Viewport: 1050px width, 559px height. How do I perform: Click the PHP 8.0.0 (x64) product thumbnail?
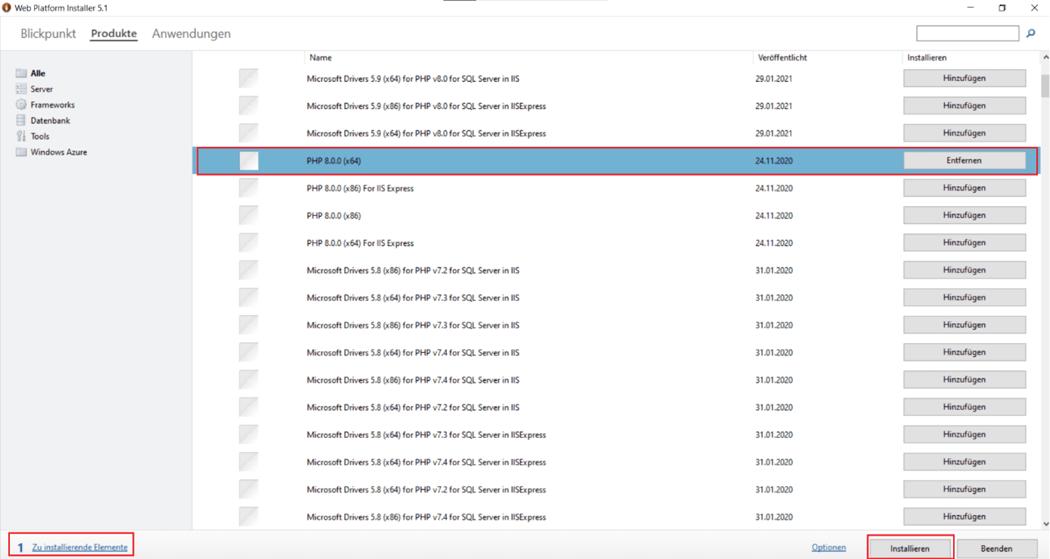click(x=248, y=161)
